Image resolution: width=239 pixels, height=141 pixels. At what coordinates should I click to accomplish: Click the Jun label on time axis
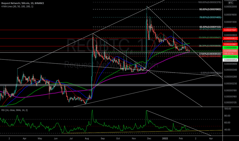[x=56, y=138]
